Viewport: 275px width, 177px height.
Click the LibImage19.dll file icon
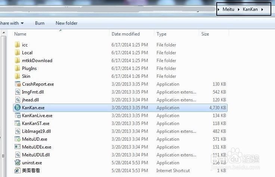click(18, 131)
